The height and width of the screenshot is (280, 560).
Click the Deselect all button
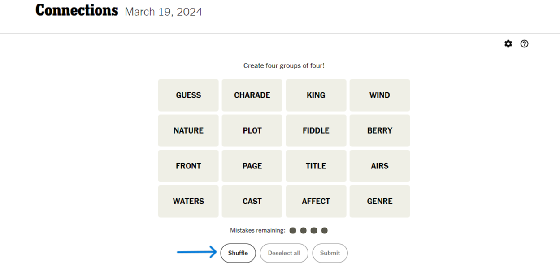tap(284, 253)
